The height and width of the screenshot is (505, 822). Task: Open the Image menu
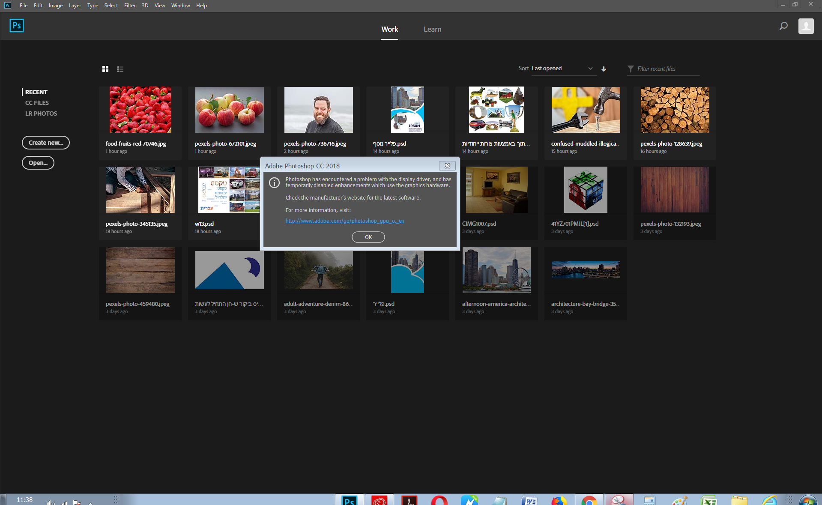coord(56,6)
